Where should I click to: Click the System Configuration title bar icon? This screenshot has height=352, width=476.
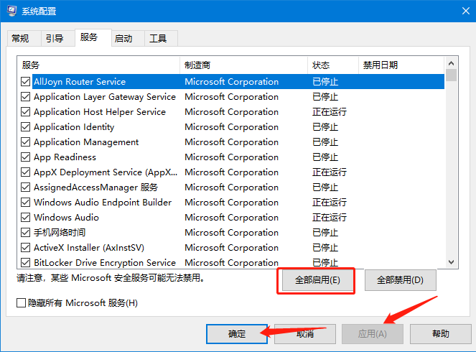click(12, 11)
